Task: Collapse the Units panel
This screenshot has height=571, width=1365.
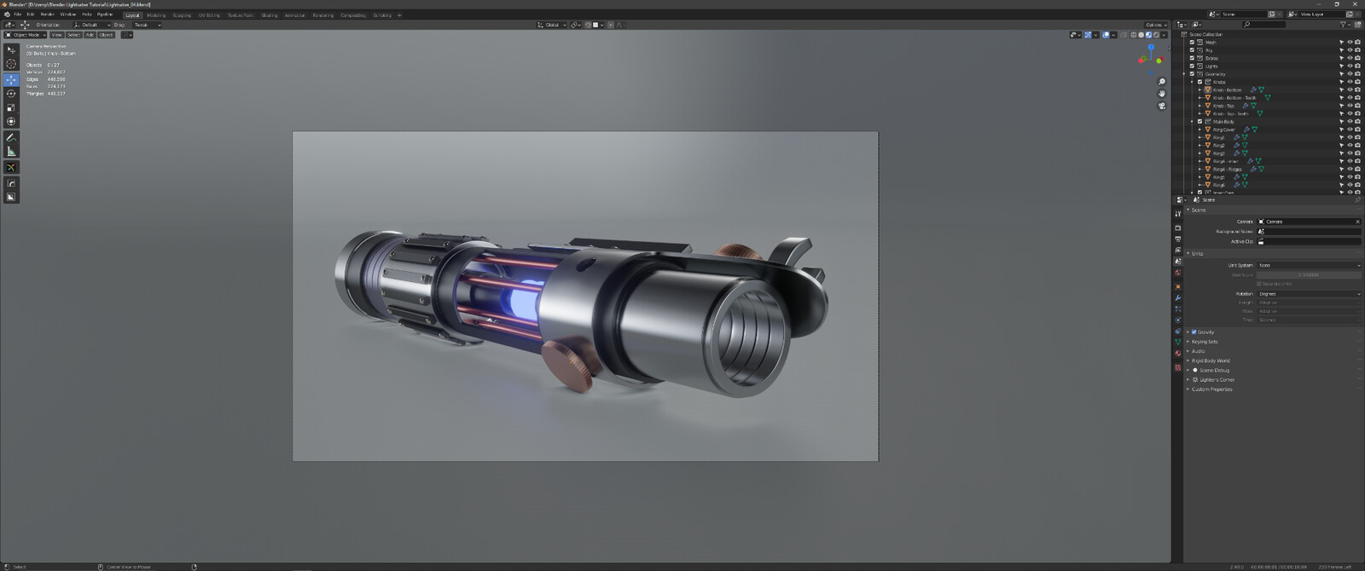Action: [x=1188, y=253]
